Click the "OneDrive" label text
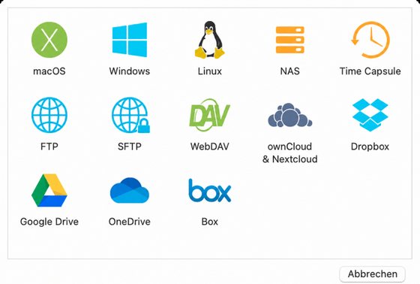 130,222
